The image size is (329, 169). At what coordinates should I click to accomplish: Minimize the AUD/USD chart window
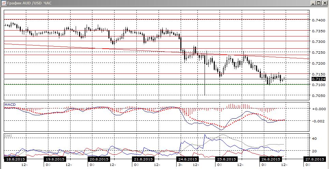tap(313, 3)
